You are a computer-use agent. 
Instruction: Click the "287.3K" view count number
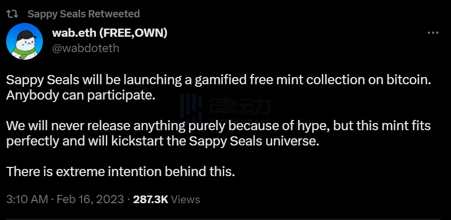[x=150, y=199]
